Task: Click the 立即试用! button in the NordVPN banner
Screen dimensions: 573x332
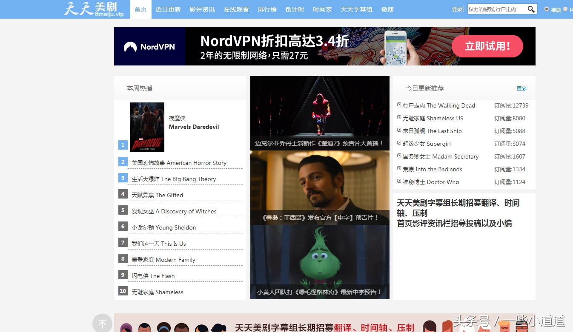Action: click(487, 46)
